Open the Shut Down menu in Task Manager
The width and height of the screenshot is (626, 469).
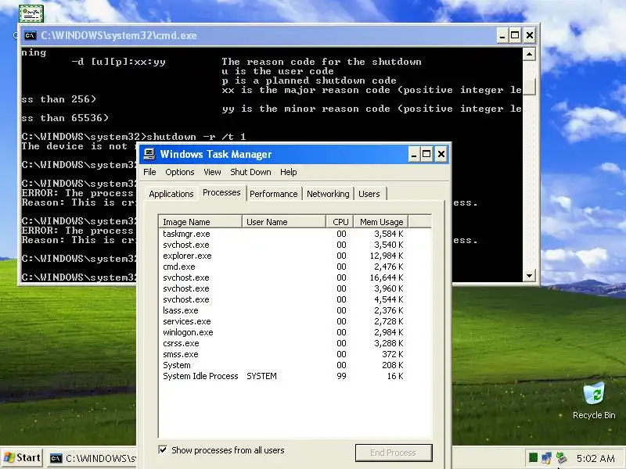pos(250,172)
